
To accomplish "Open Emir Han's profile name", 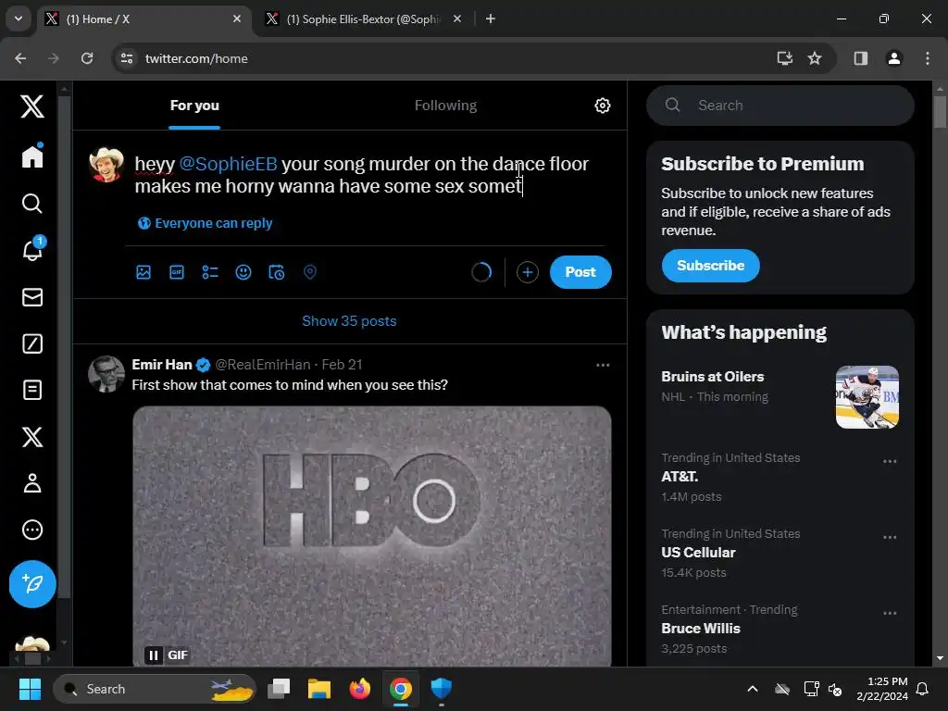I will tap(161, 365).
